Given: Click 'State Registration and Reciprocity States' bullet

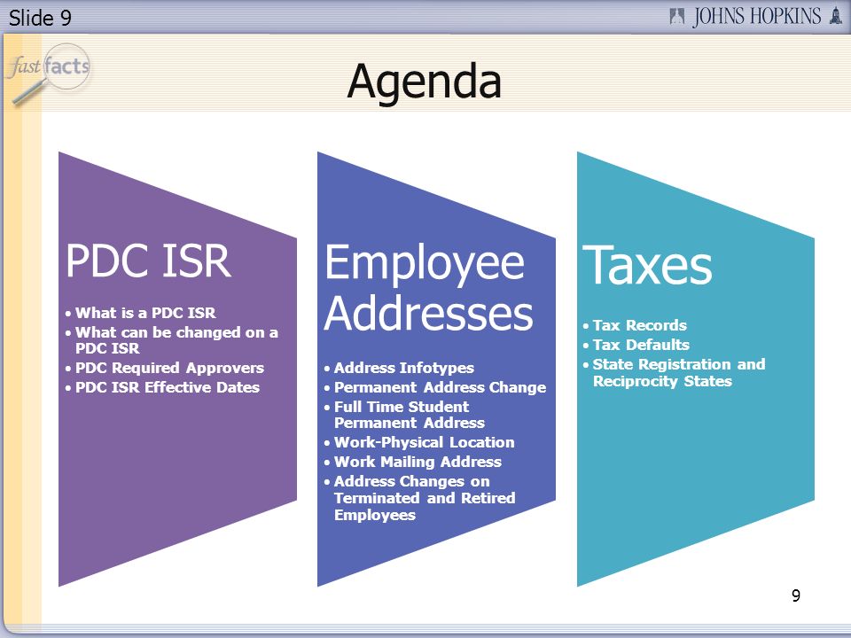Looking at the screenshot, I should pos(679,373).
